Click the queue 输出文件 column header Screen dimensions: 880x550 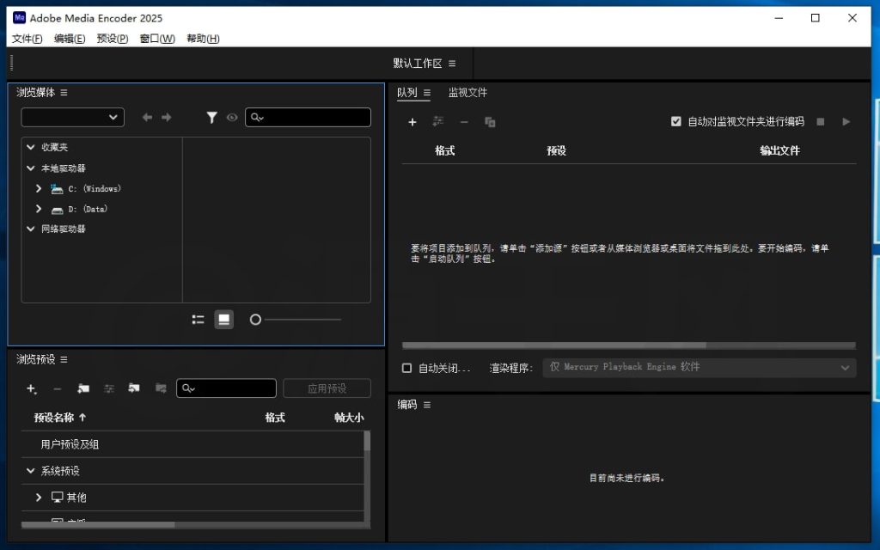point(779,150)
